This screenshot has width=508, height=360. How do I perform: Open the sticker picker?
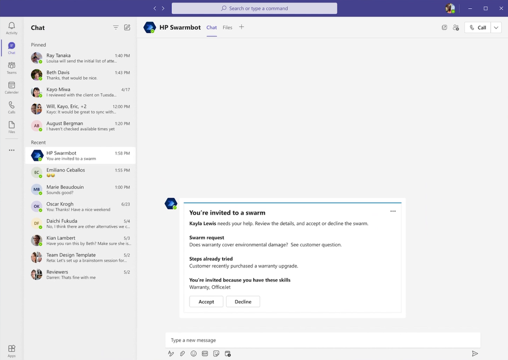point(216,353)
